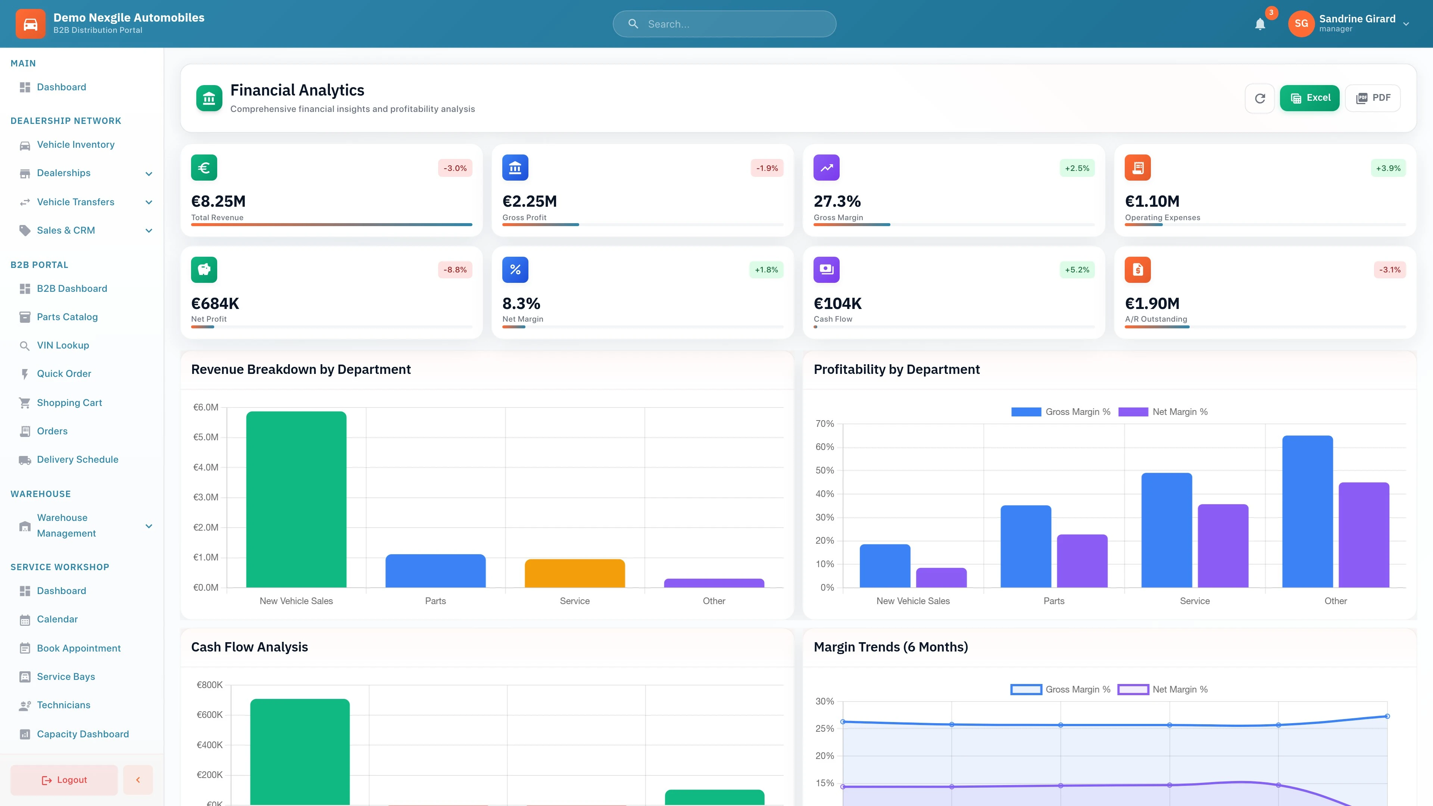Viewport: 1433px width, 806px height.
Task: Click the bank Gross Profit icon
Action: click(x=515, y=168)
